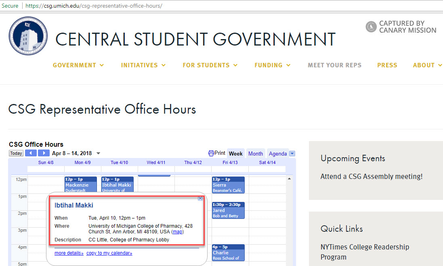The height and width of the screenshot is (266, 443).
Task: Click copy to my calendar link
Action: pyautogui.click(x=109, y=253)
